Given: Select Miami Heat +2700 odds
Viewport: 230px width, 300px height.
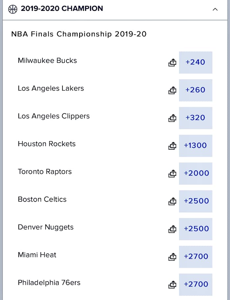Looking at the screenshot, I should 195,257.
